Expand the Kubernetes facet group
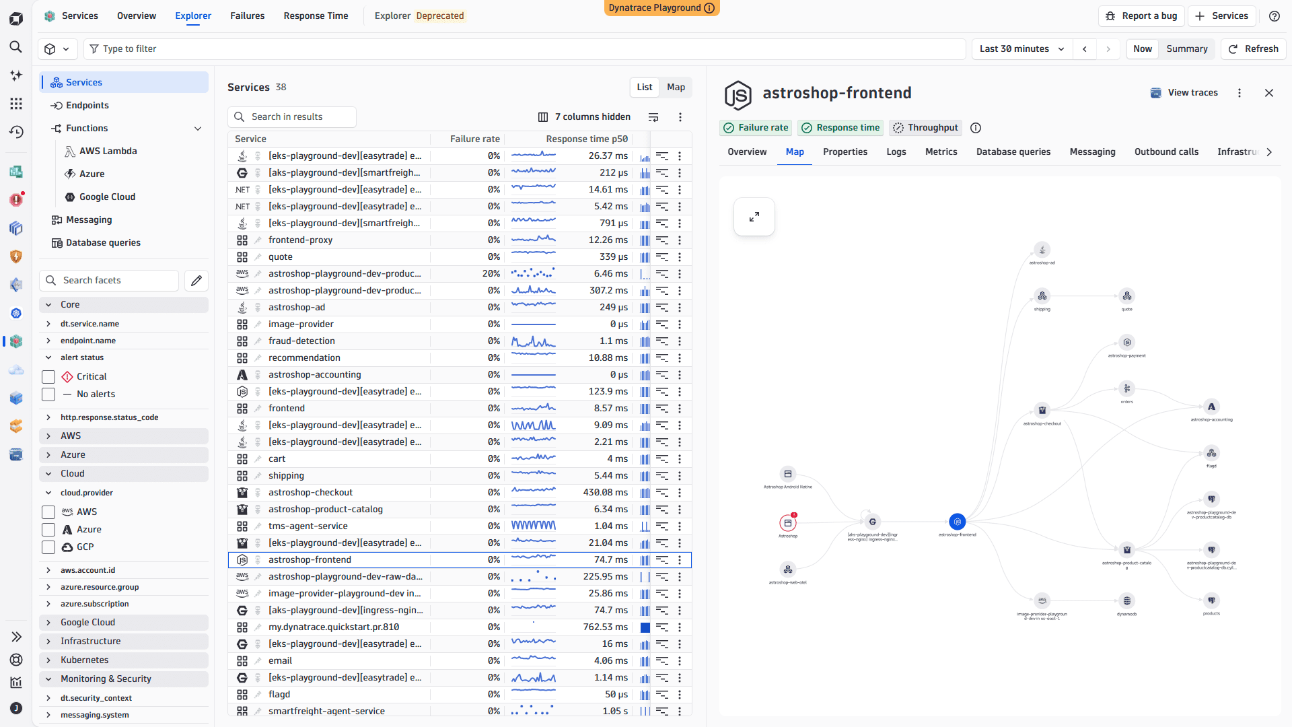 click(x=124, y=660)
